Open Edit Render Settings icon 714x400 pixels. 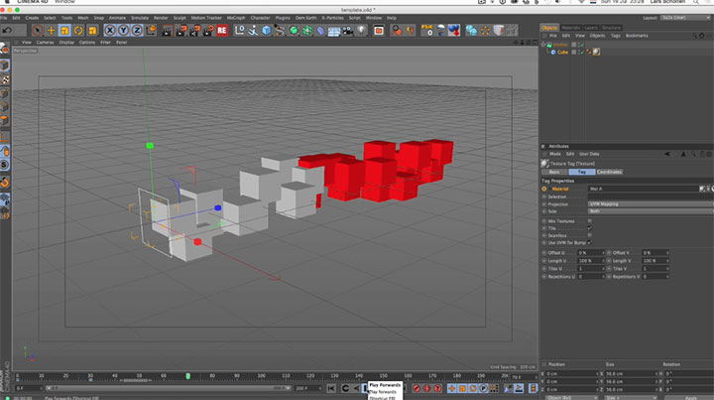208,31
